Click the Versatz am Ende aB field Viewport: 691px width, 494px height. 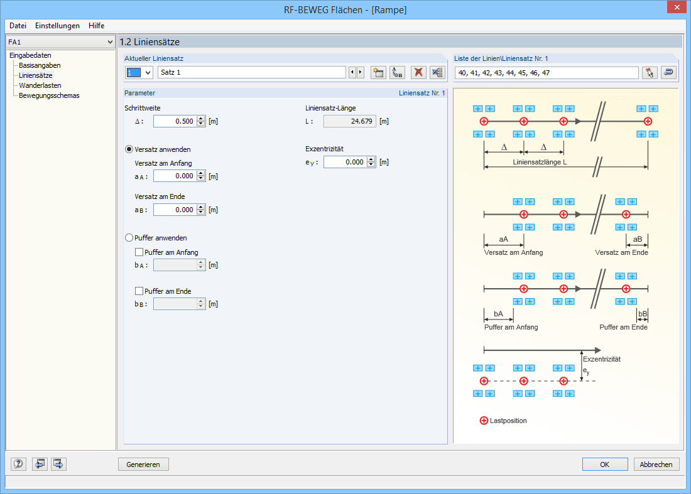(175, 210)
